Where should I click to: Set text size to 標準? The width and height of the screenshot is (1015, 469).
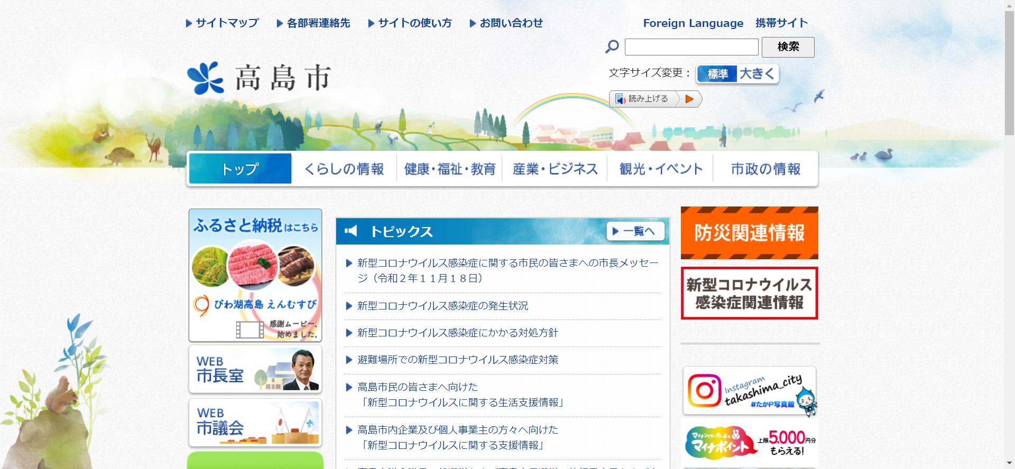[717, 74]
